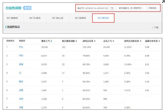Click the click rate value 89.75%

coord(86,64)
